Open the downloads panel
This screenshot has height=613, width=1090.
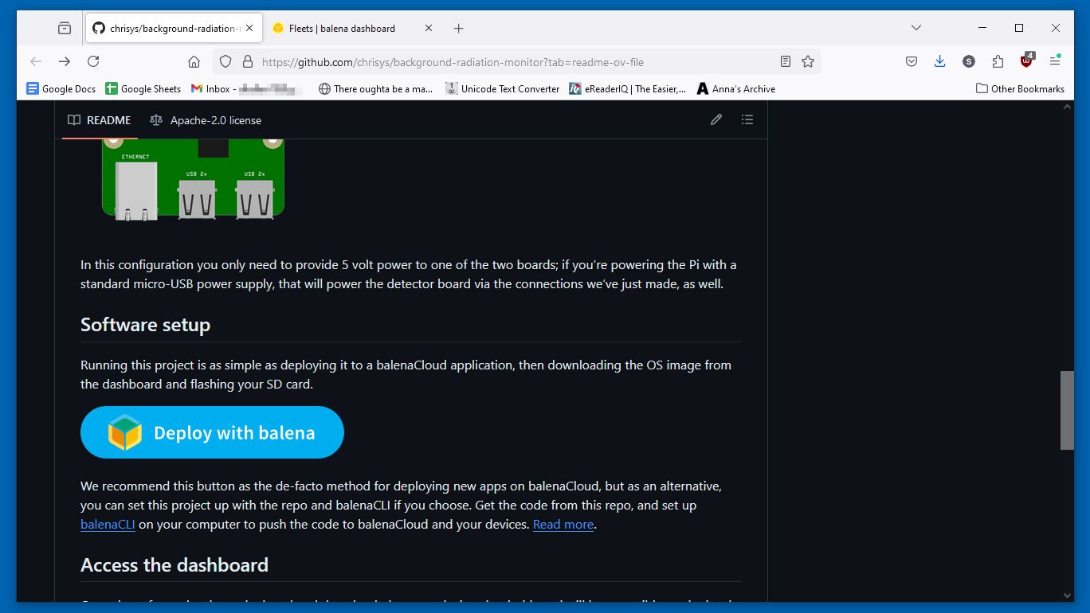pos(940,61)
